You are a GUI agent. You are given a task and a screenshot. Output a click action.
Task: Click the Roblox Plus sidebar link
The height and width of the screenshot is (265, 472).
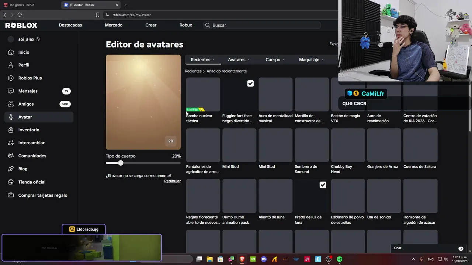click(30, 78)
